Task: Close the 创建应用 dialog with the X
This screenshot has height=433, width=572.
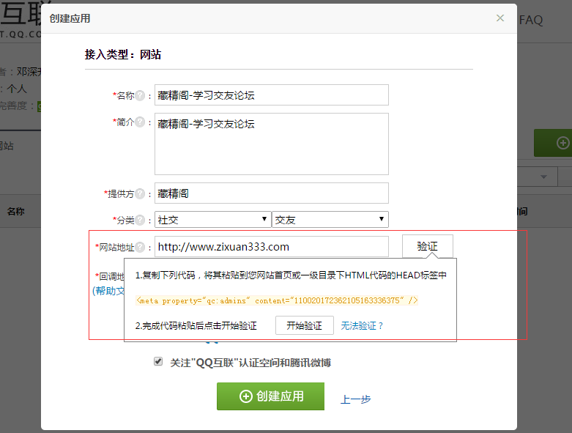Action: [x=499, y=18]
